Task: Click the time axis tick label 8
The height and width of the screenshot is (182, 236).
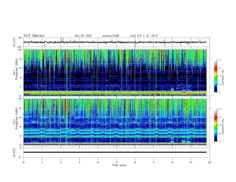Action: (172, 162)
